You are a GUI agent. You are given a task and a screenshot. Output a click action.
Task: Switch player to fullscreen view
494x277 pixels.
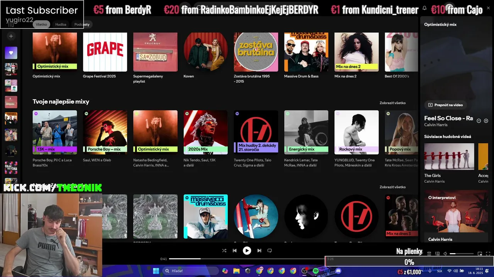pos(488,254)
